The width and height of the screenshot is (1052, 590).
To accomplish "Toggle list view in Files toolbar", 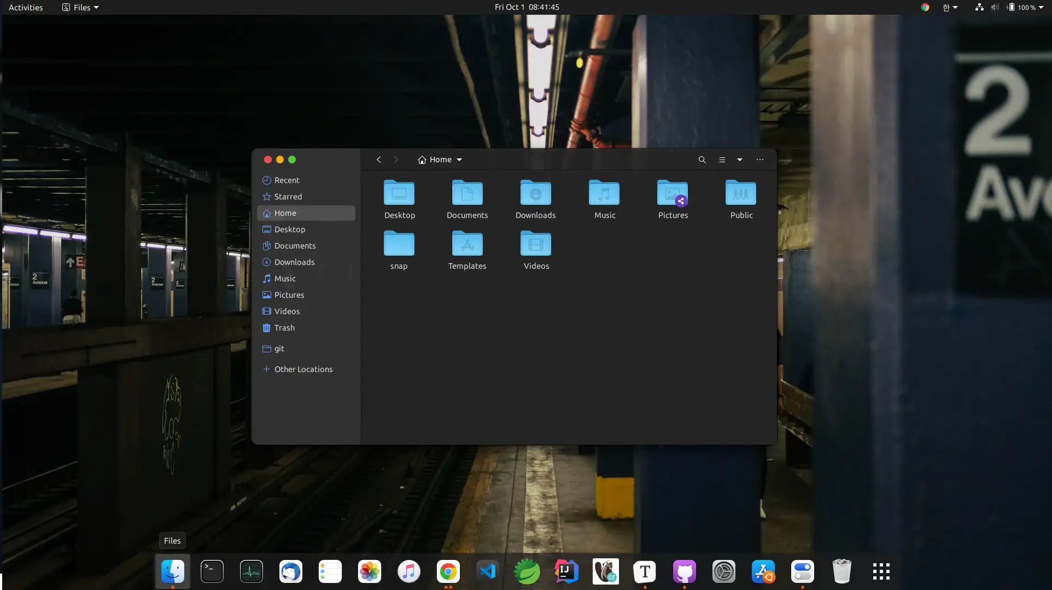I will click(722, 160).
